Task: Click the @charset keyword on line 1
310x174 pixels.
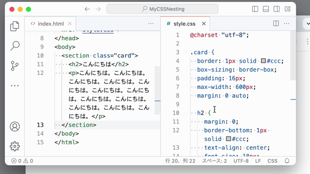Action: (x=204, y=35)
